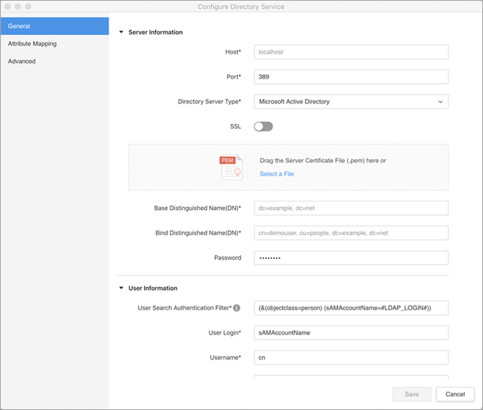Collapse the Server Information section
483x410 pixels.
pos(122,32)
